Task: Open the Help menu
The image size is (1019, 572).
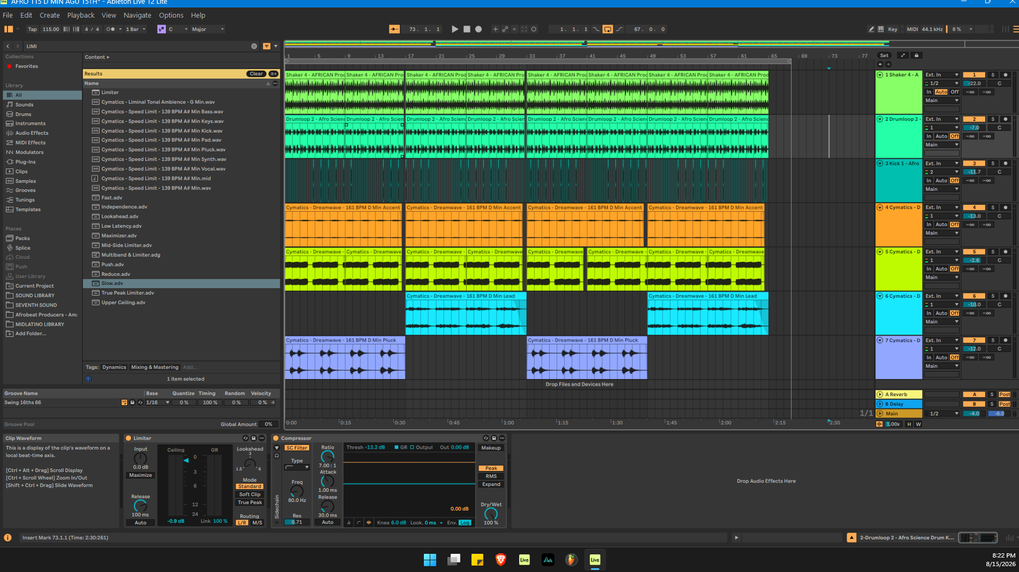Action: pyautogui.click(x=198, y=16)
